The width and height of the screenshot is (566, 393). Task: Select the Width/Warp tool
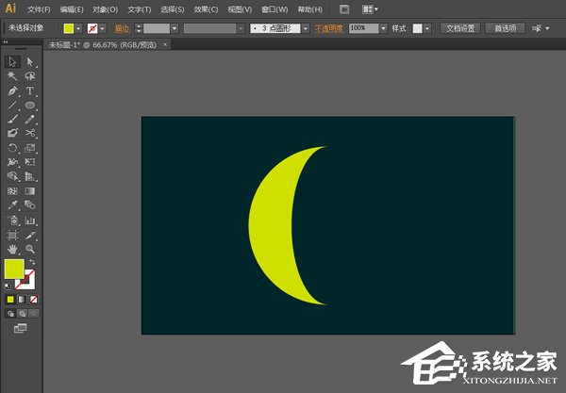12,162
